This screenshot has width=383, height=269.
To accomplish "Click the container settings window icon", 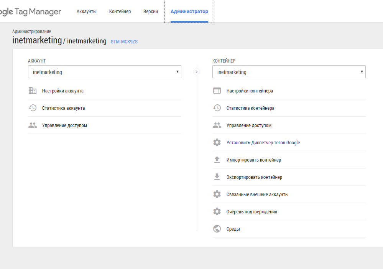I will pos(217,91).
